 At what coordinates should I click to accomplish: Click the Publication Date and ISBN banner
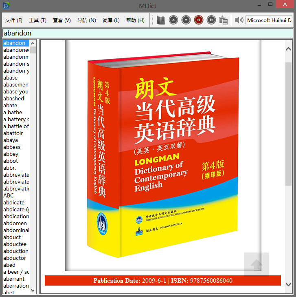coord(163,280)
